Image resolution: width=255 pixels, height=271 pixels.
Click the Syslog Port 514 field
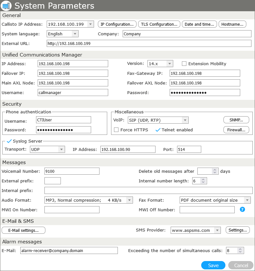[189, 149]
